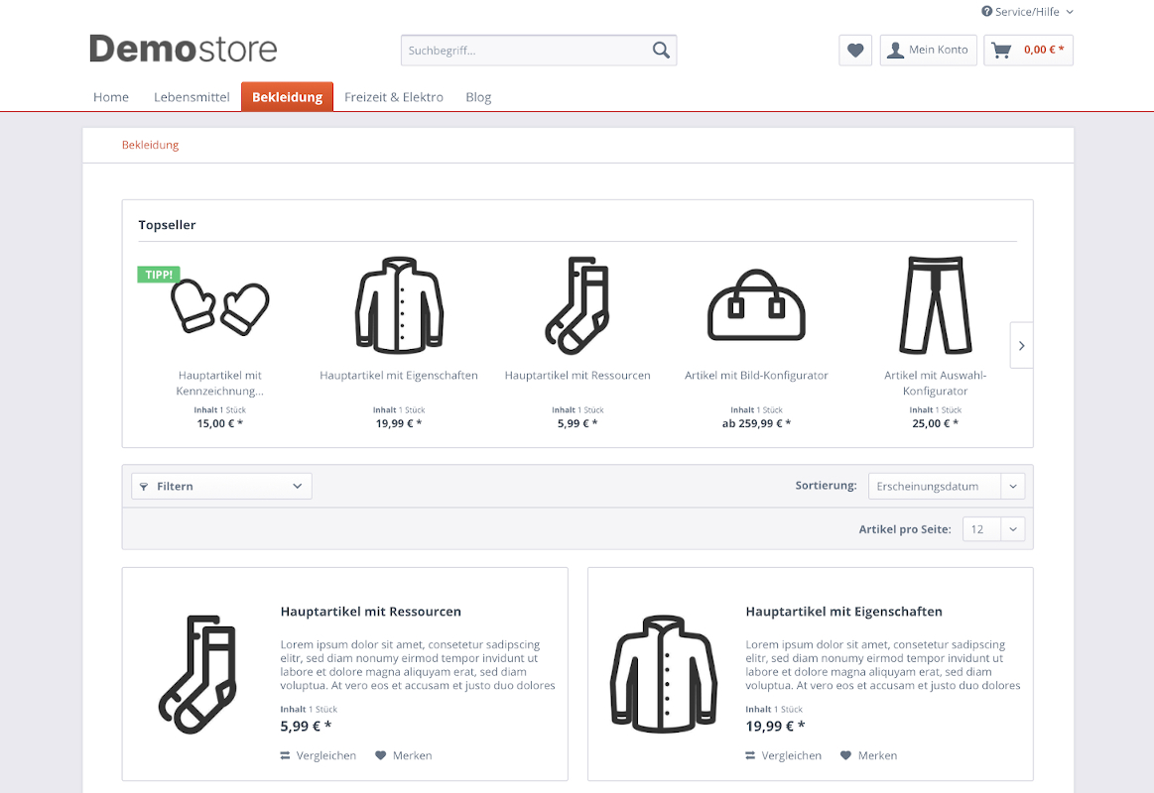Click the jacket image in product listing
Screen dimensions: 1154x793
click(664, 675)
